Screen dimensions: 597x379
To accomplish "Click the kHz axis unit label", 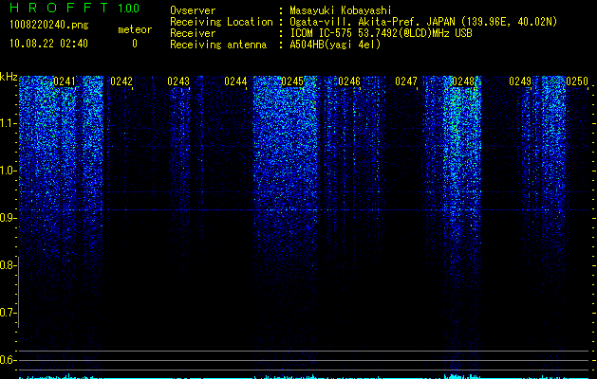I will pyautogui.click(x=9, y=77).
